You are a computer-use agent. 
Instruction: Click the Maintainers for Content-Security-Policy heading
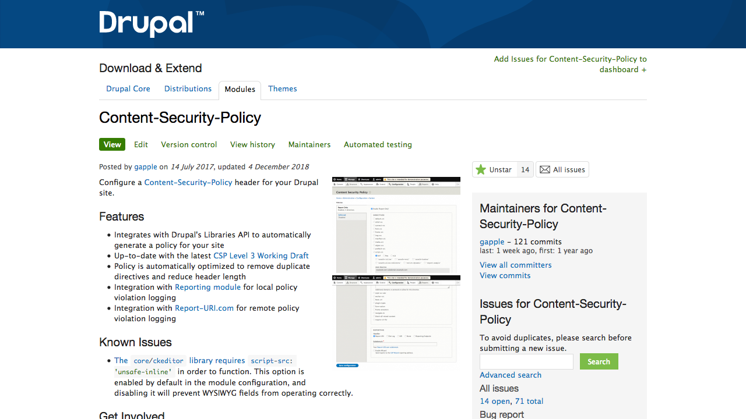click(543, 216)
